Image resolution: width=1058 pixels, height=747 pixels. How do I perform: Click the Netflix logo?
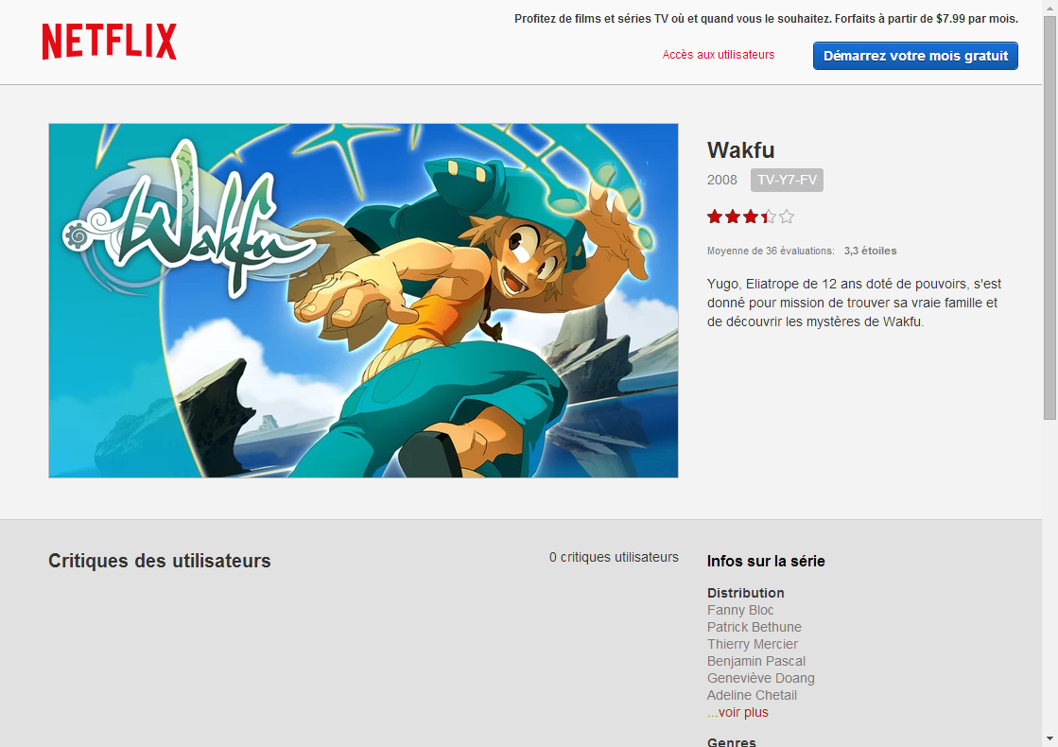(110, 42)
